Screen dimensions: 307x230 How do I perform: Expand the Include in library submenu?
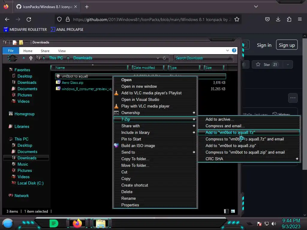(x=155, y=132)
